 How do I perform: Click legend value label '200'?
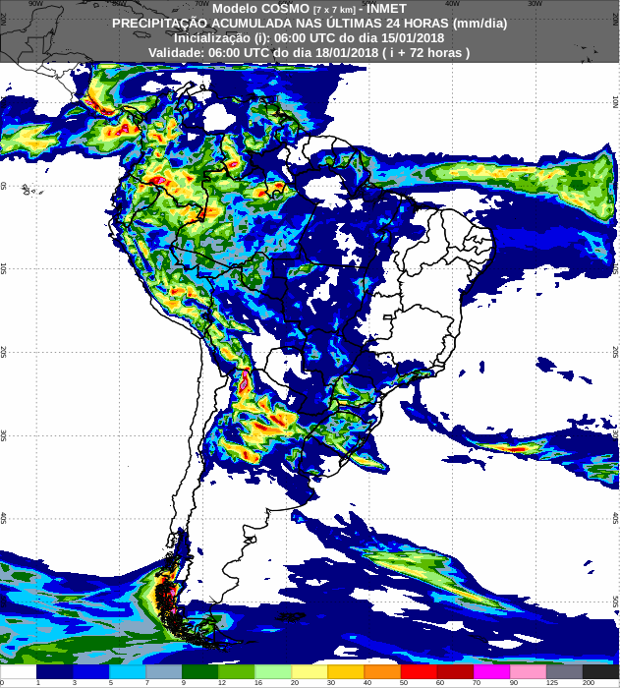click(x=588, y=683)
